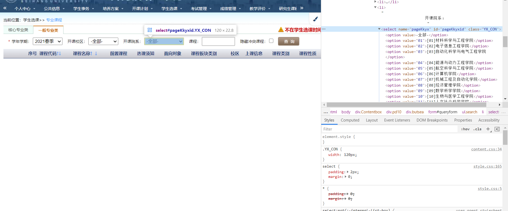Viewport: 508px width, 211px height.
Task: Select the 一般专业类 tab
Action: (48, 30)
